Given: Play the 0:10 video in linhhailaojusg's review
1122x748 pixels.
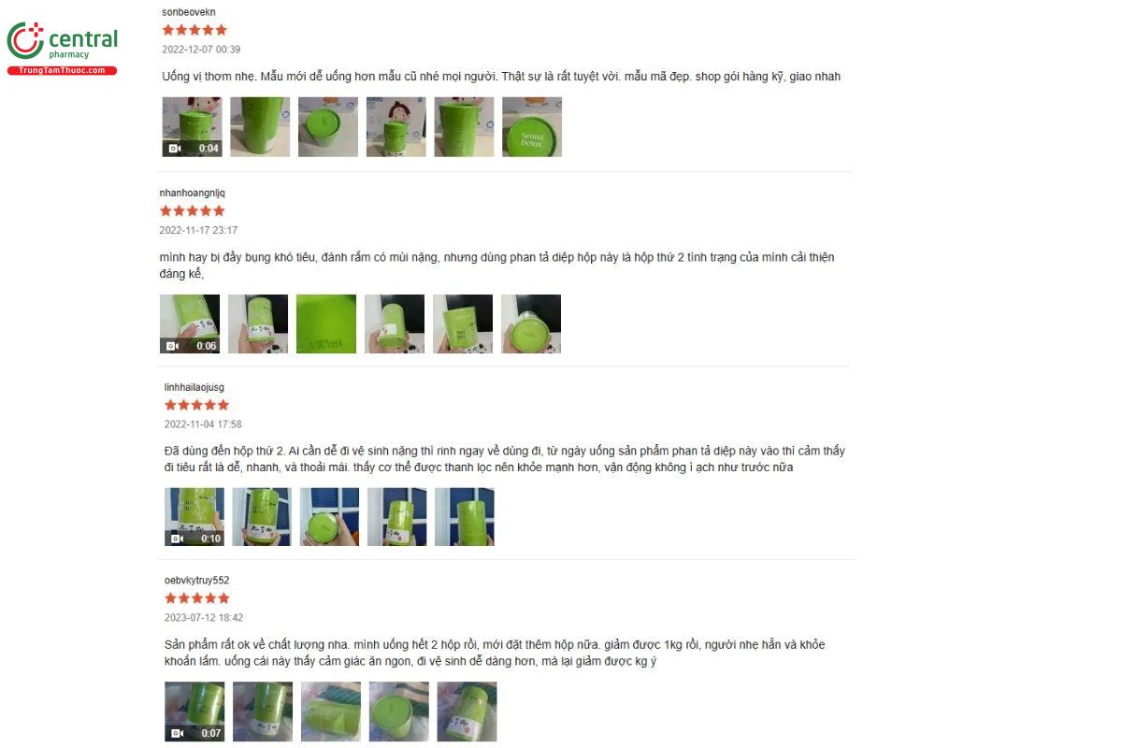Looking at the screenshot, I should (x=194, y=516).
